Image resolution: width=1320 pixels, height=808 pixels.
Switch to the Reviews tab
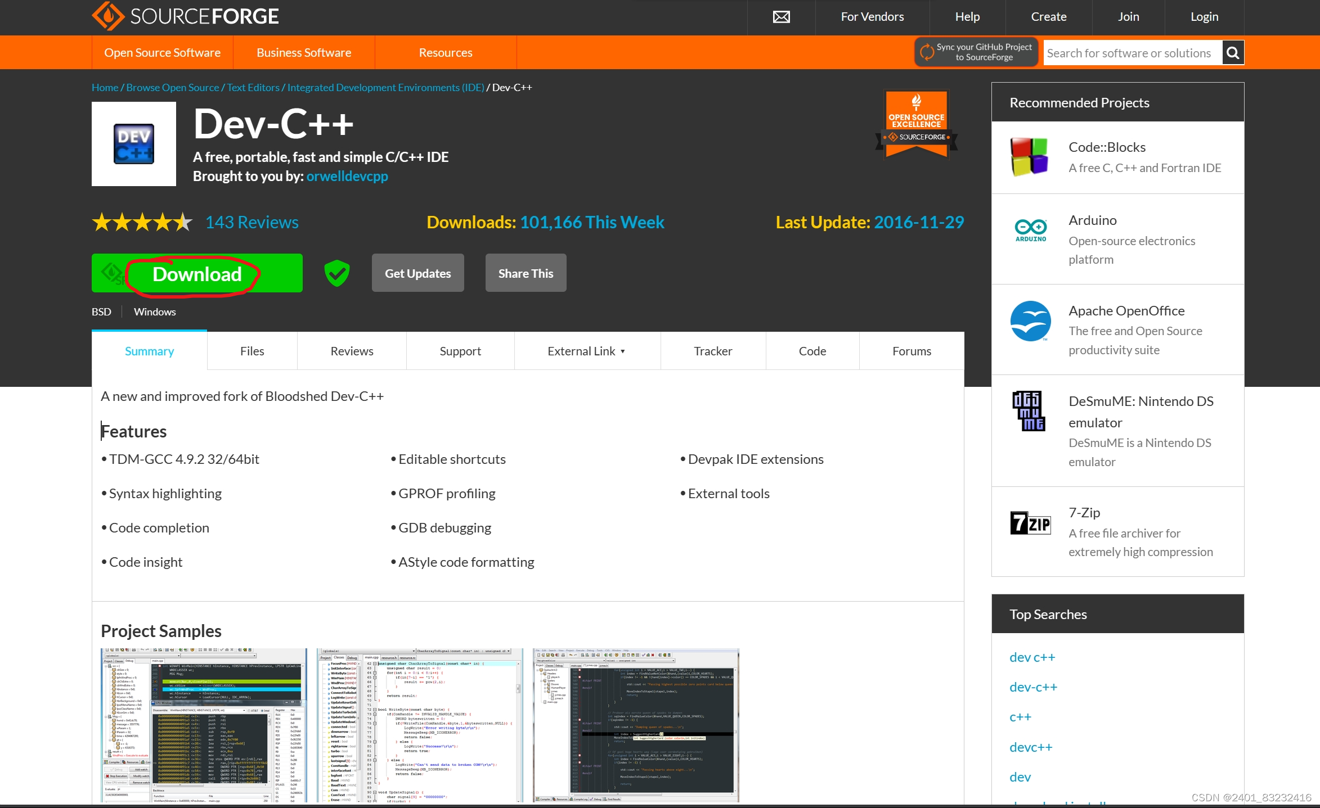pos(352,351)
